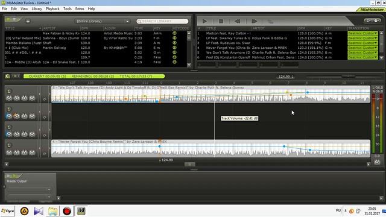Click fourth knob on Never Forget You track
Image resolution: width=386 pixels, height=217 pixels.
tap(32, 153)
